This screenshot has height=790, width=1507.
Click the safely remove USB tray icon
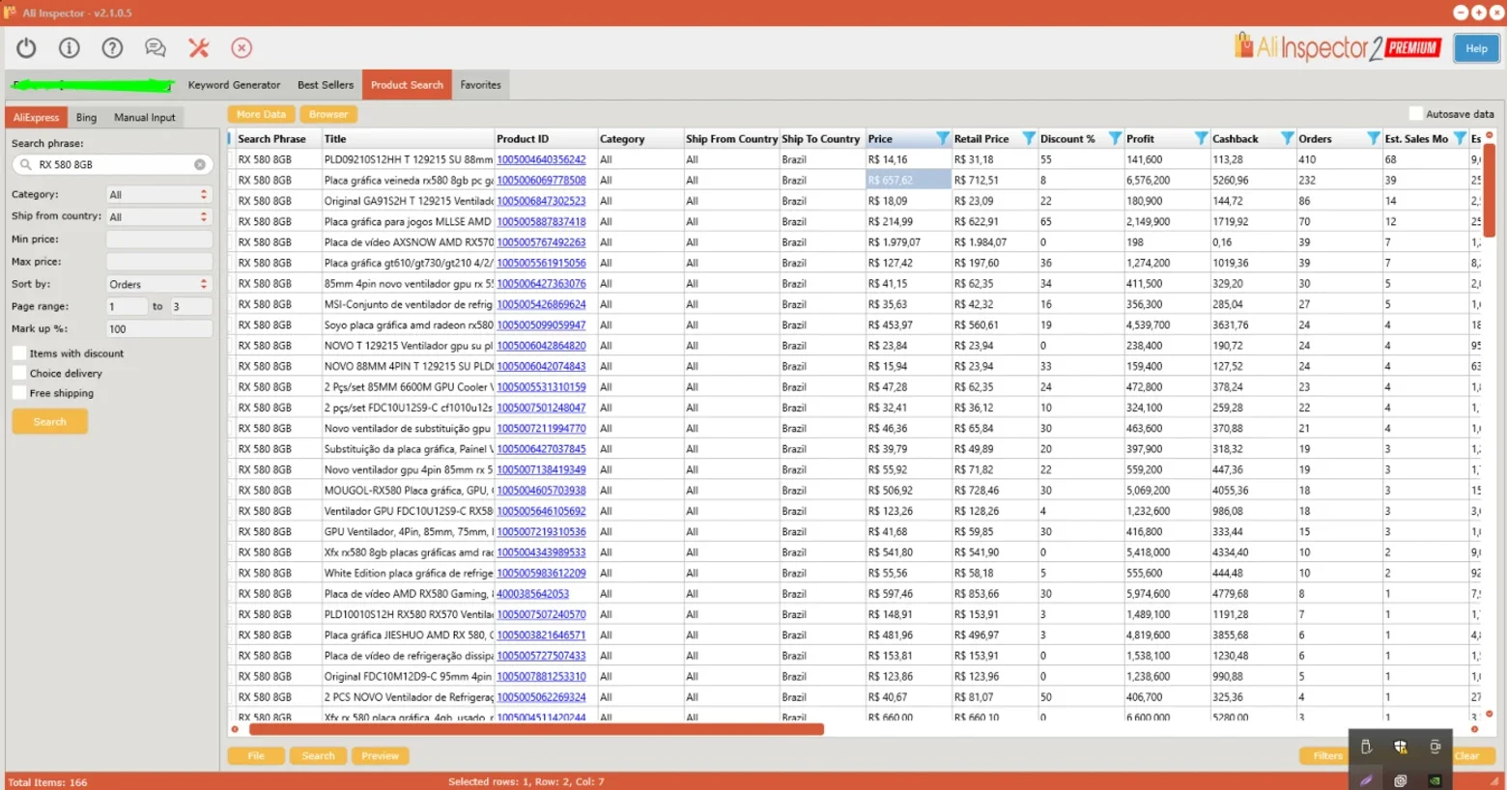click(x=1366, y=746)
